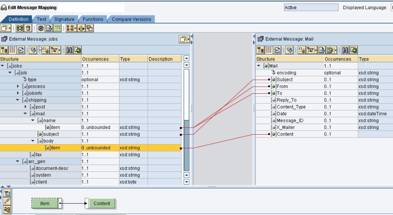Expand the process node in jobs tree
This screenshot has height=215, width=393.
pos(18,86)
